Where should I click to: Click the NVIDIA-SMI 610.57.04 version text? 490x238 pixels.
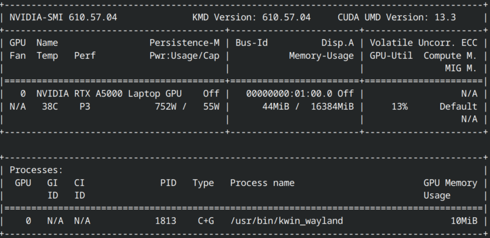[x=64, y=17]
